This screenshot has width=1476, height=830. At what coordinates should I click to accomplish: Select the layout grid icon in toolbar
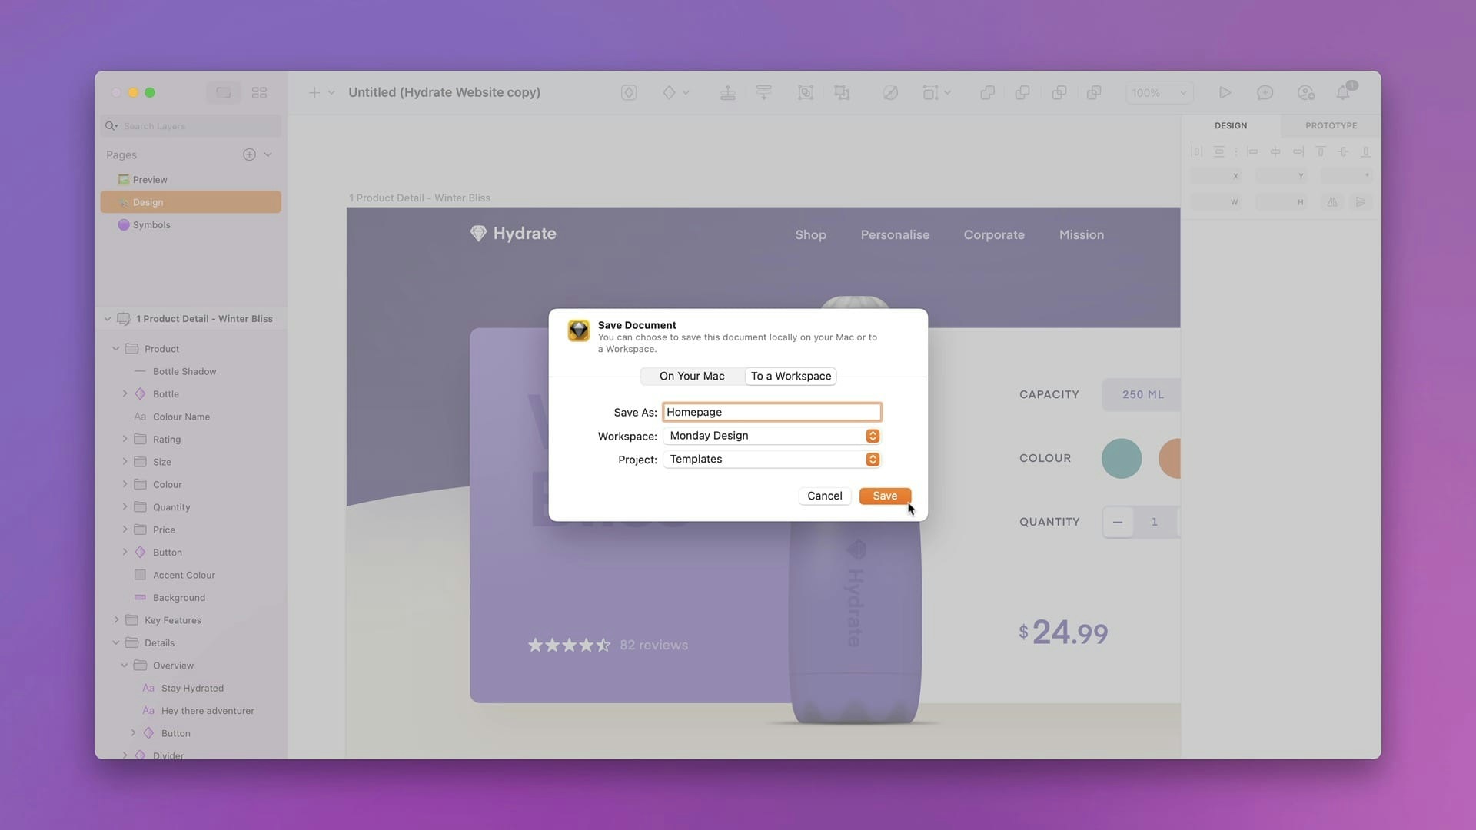tap(258, 93)
